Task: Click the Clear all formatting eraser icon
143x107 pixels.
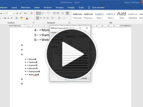Action: (32, 13)
